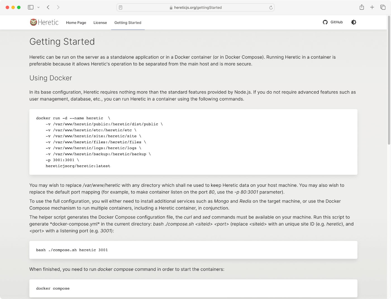The height and width of the screenshot is (299, 391).
Task: Show the tab overview
Action: 383,7
